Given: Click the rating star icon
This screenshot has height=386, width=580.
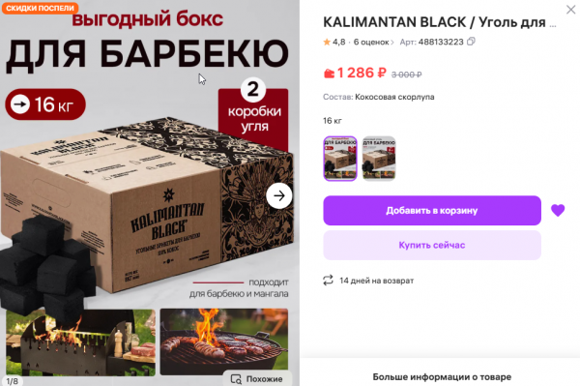Looking at the screenshot, I should pos(327,43).
